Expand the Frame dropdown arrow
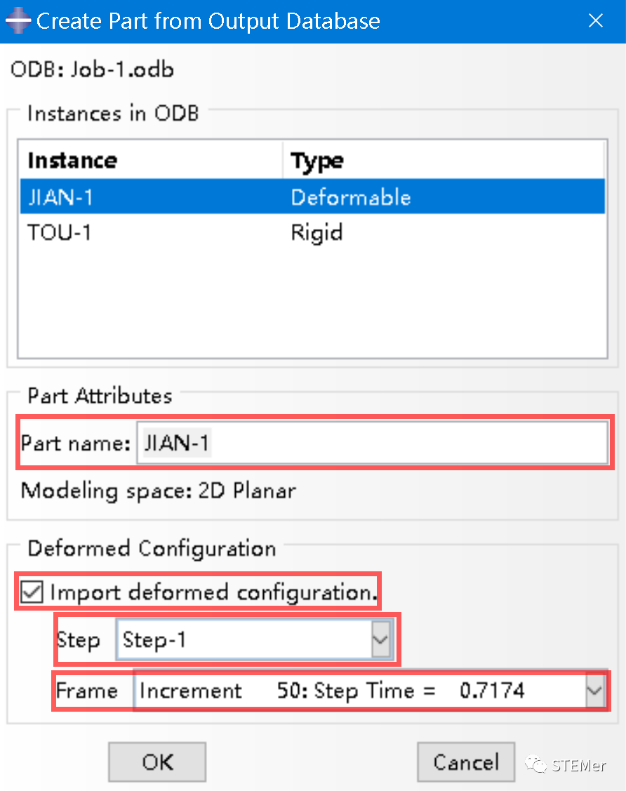Image resolution: width=626 pixels, height=791 pixels. coord(594,691)
